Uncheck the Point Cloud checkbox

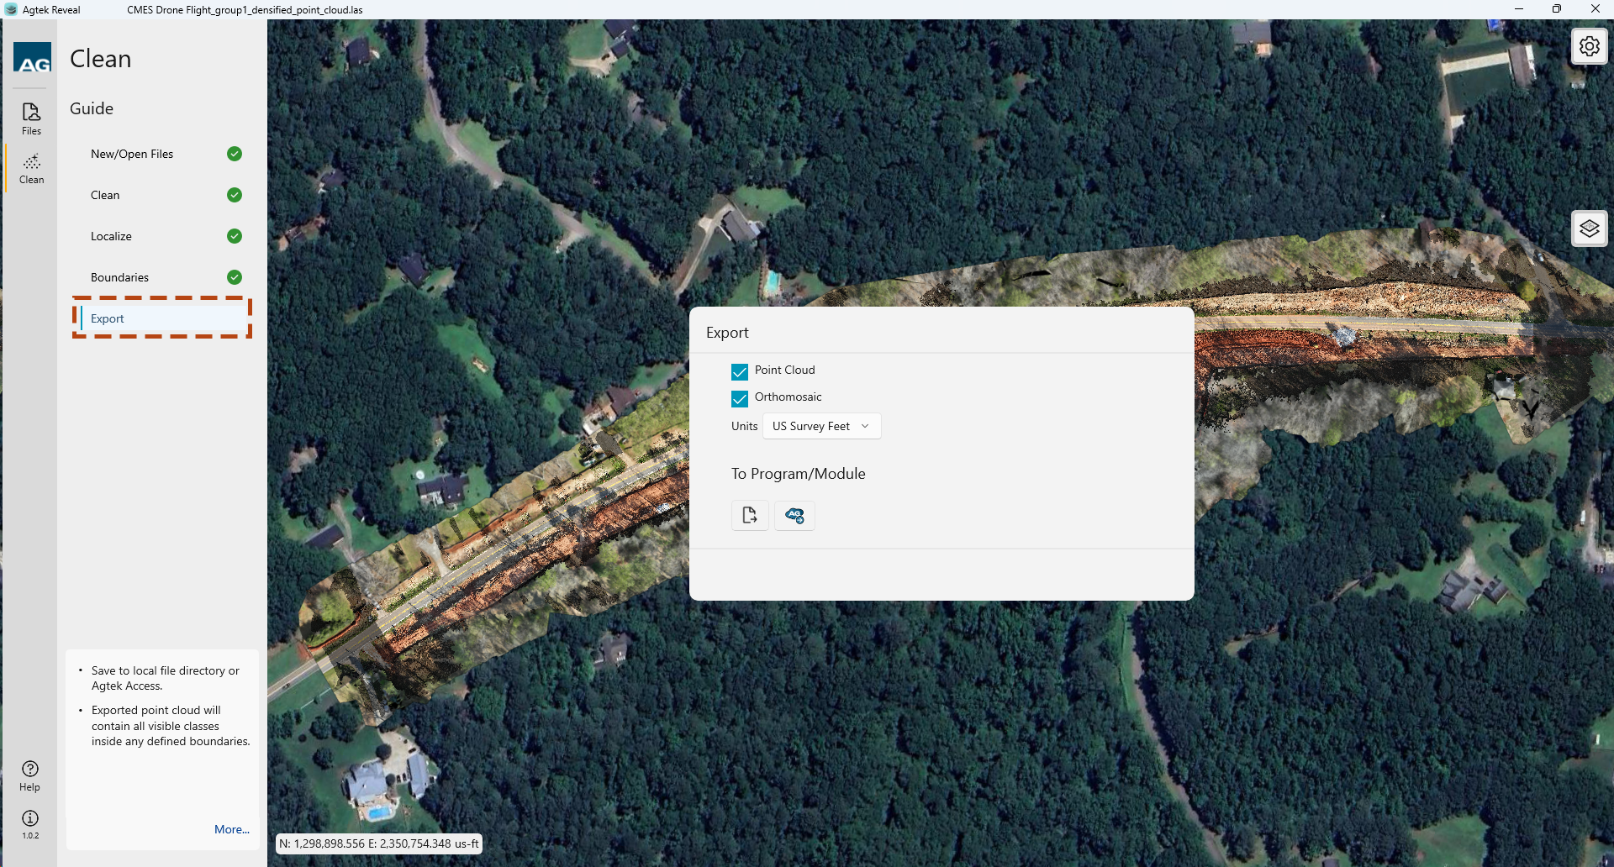click(x=740, y=371)
